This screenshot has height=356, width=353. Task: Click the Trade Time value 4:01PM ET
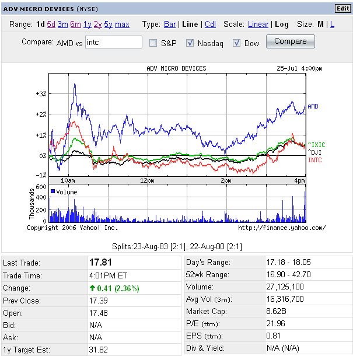[x=108, y=275]
